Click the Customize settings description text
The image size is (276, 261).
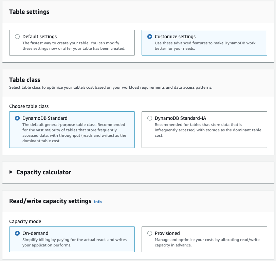pos(205,46)
